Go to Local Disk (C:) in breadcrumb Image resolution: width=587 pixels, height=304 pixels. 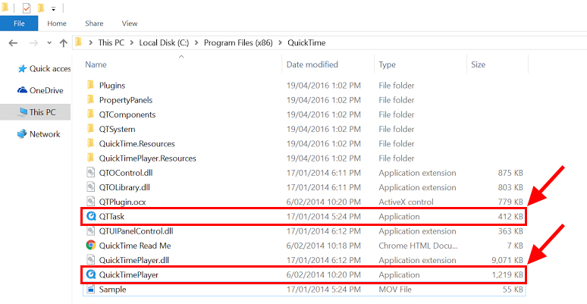click(x=165, y=42)
